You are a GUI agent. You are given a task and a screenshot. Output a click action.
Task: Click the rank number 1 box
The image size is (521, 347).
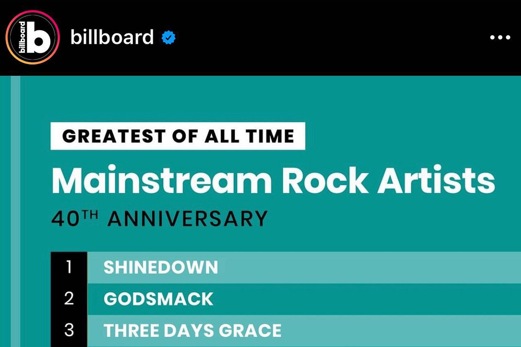(x=69, y=268)
